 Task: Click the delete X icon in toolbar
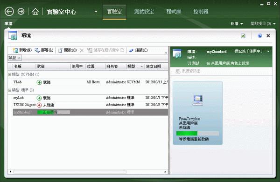pos(82,50)
